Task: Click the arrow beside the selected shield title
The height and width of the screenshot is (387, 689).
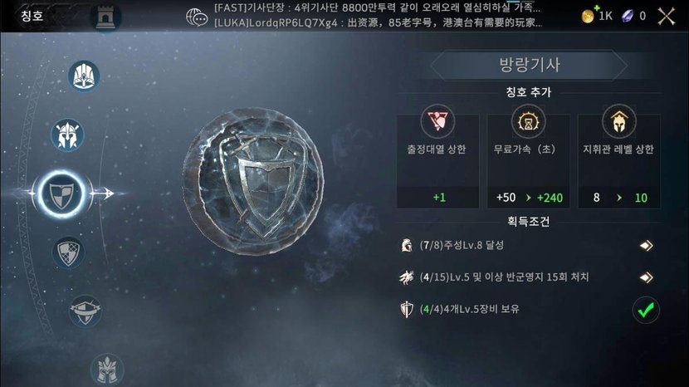Action: point(103,193)
